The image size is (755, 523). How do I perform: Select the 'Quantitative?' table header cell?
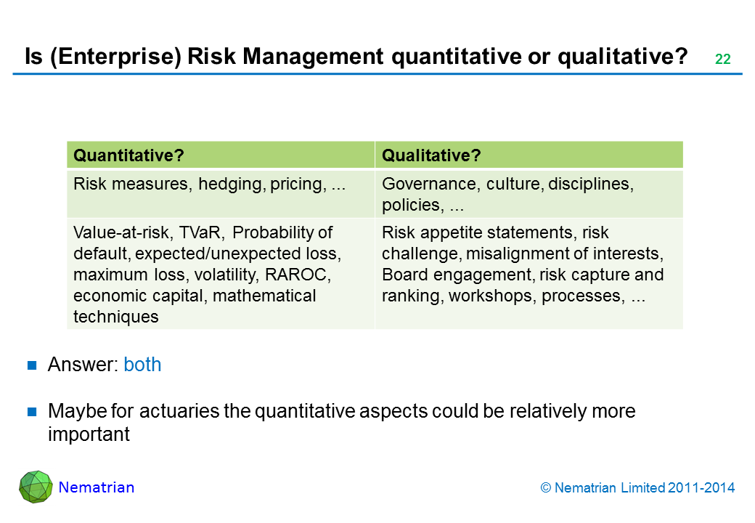[221, 155]
